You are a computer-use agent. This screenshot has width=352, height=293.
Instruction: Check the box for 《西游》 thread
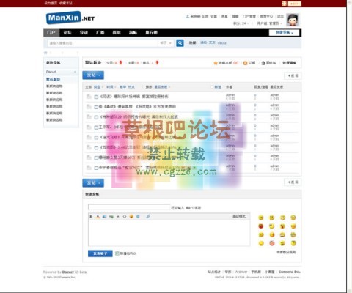[96, 148]
